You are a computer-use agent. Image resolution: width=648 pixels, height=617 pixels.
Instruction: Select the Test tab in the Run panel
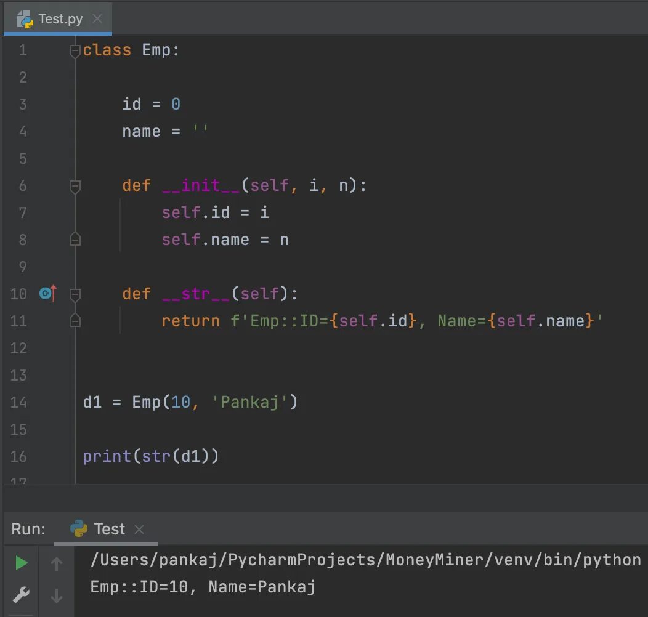click(108, 528)
